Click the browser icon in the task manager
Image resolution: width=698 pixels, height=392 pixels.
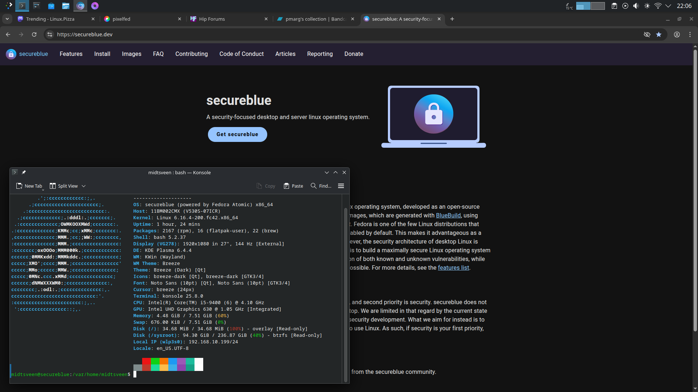click(x=80, y=6)
